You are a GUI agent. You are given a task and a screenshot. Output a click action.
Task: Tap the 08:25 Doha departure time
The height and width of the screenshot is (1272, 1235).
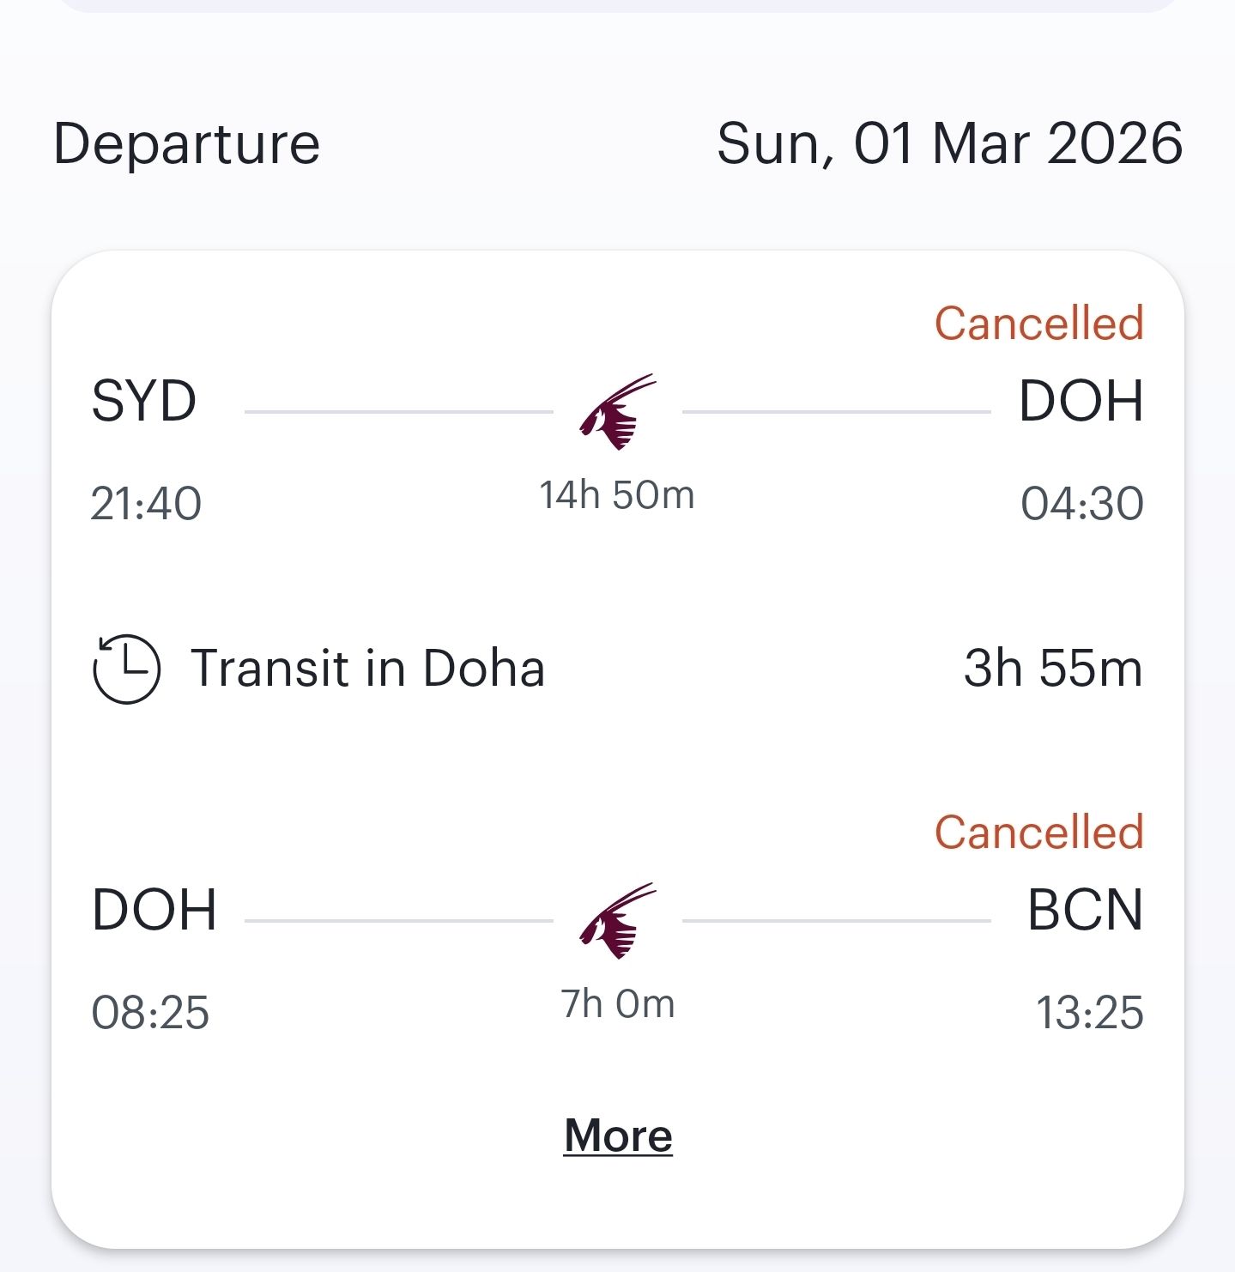coord(150,1012)
